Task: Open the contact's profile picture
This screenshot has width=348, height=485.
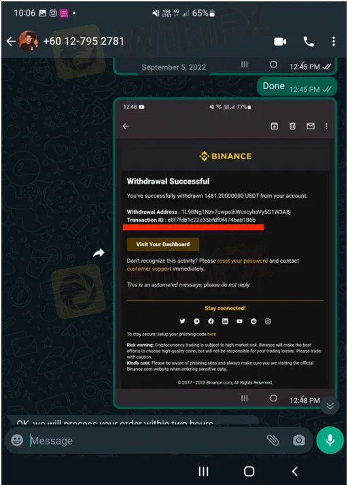Action: [29, 41]
